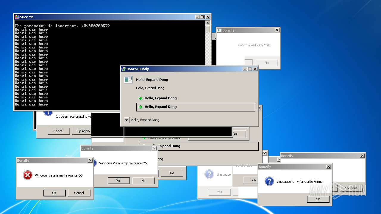The height and width of the screenshot is (214, 381).
Task: Click No button behind Bonzai Buhdy dialog
Action: (x=239, y=134)
